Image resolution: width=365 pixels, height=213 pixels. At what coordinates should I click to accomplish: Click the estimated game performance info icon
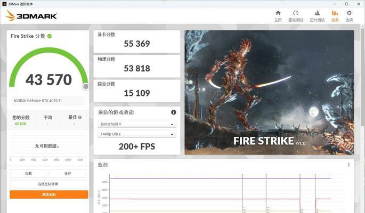173,112
